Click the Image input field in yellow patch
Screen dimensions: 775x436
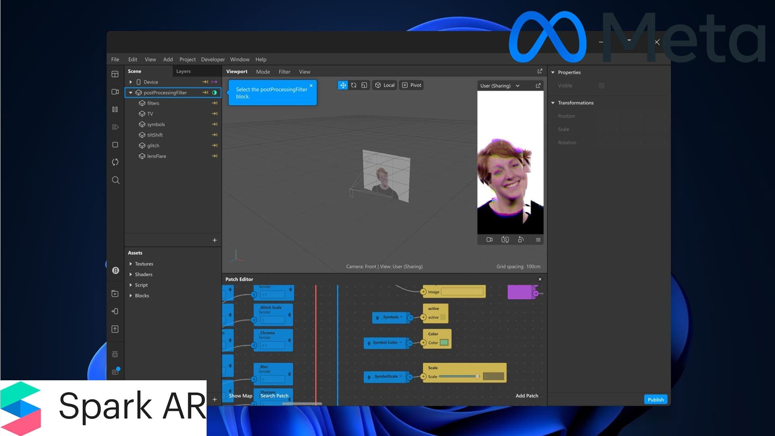462,292
